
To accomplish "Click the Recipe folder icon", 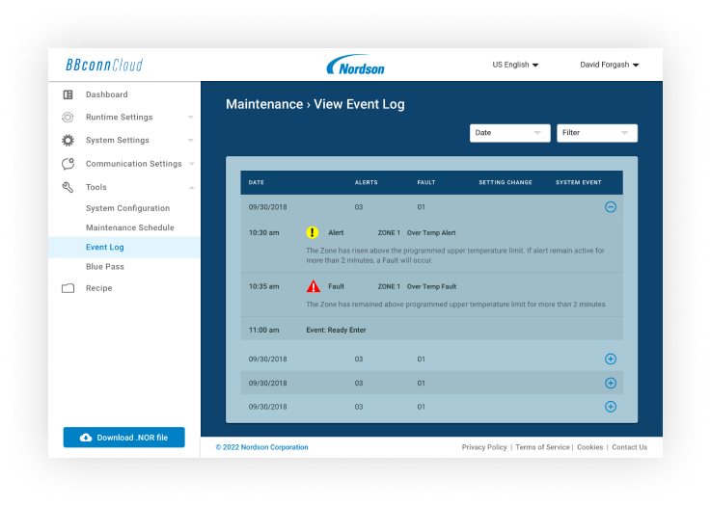I will click(68, 288).
